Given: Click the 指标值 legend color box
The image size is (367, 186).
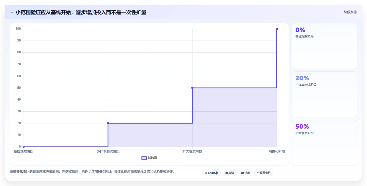Looking at the screenshot, I should point(144,158).
